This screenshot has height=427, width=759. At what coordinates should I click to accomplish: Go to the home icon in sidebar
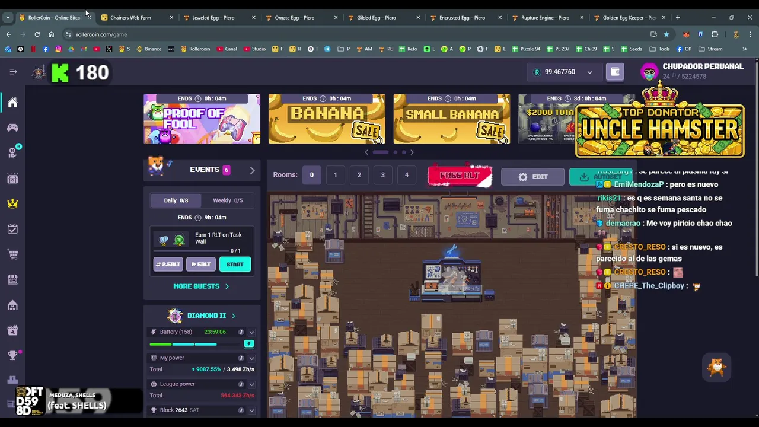pyautogui.click(x=12, y=103)
